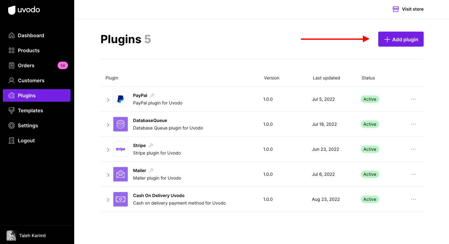Select the Plugins menu item
The height and width of the screenshot is (244, 449).
click(x=37, y=95)
